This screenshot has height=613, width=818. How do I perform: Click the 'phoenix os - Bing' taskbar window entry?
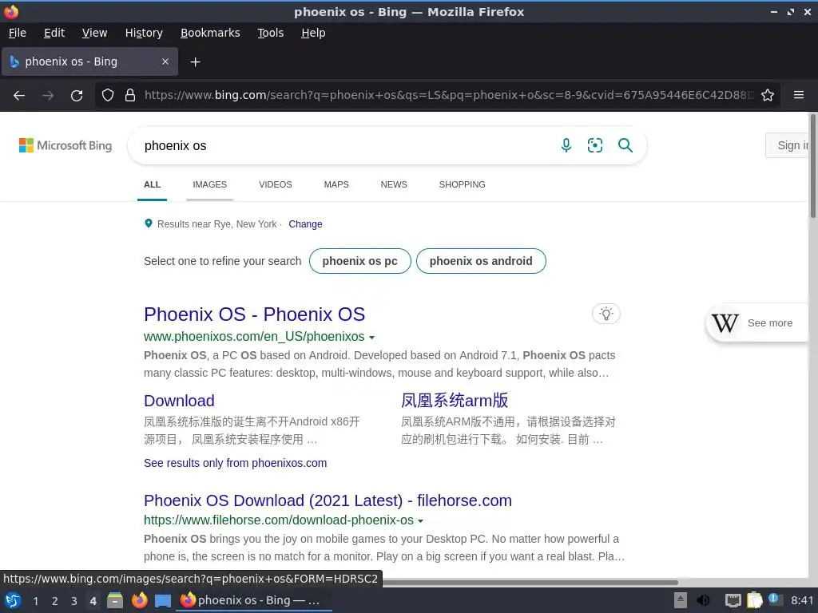point(255,600)
